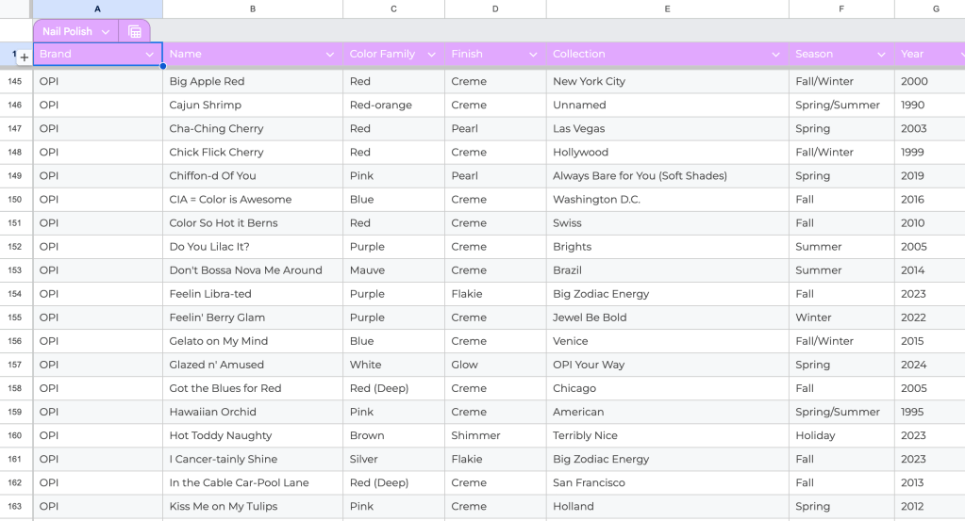Click the table view icon beside Nail Polish
This screenshot has width=965, height=521.
(135, 32)
